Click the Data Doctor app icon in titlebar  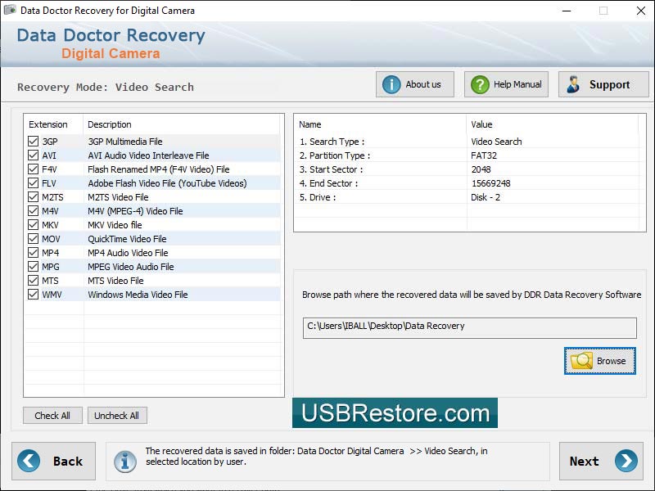pos(11,11)
